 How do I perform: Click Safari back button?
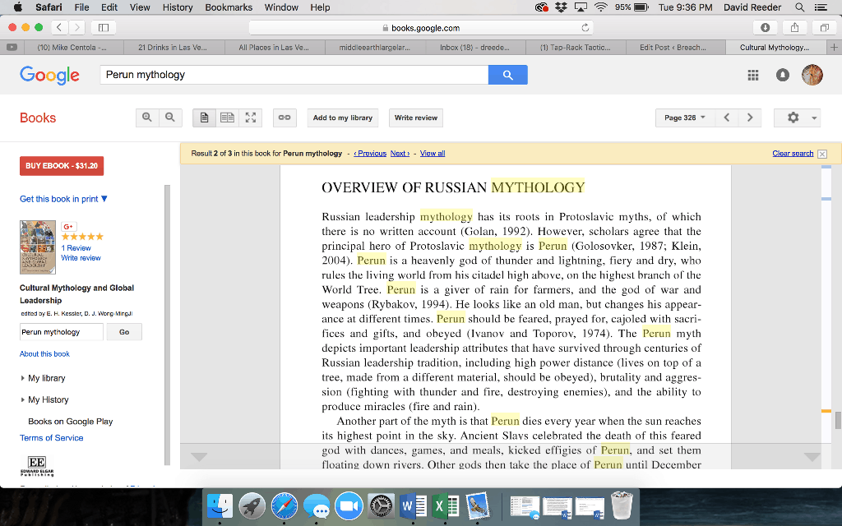59,27
